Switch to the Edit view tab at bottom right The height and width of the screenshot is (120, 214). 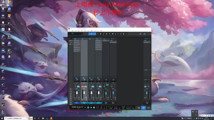pyautogui.click(x=139, y=108)
